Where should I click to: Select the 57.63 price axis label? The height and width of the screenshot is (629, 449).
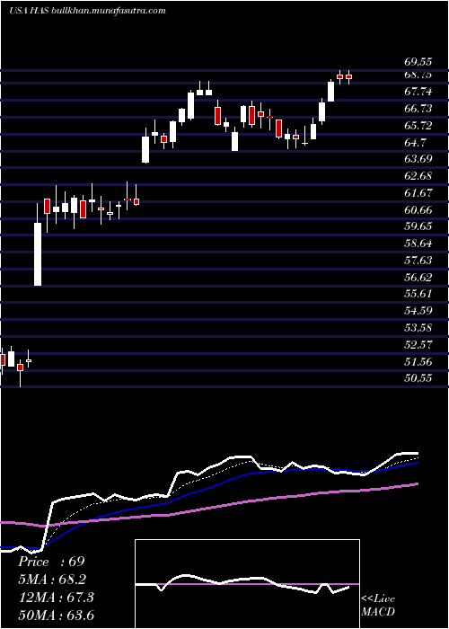(x=418, y=260)
